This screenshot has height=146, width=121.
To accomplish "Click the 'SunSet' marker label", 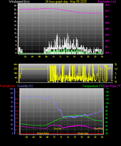I will [58, 129].
